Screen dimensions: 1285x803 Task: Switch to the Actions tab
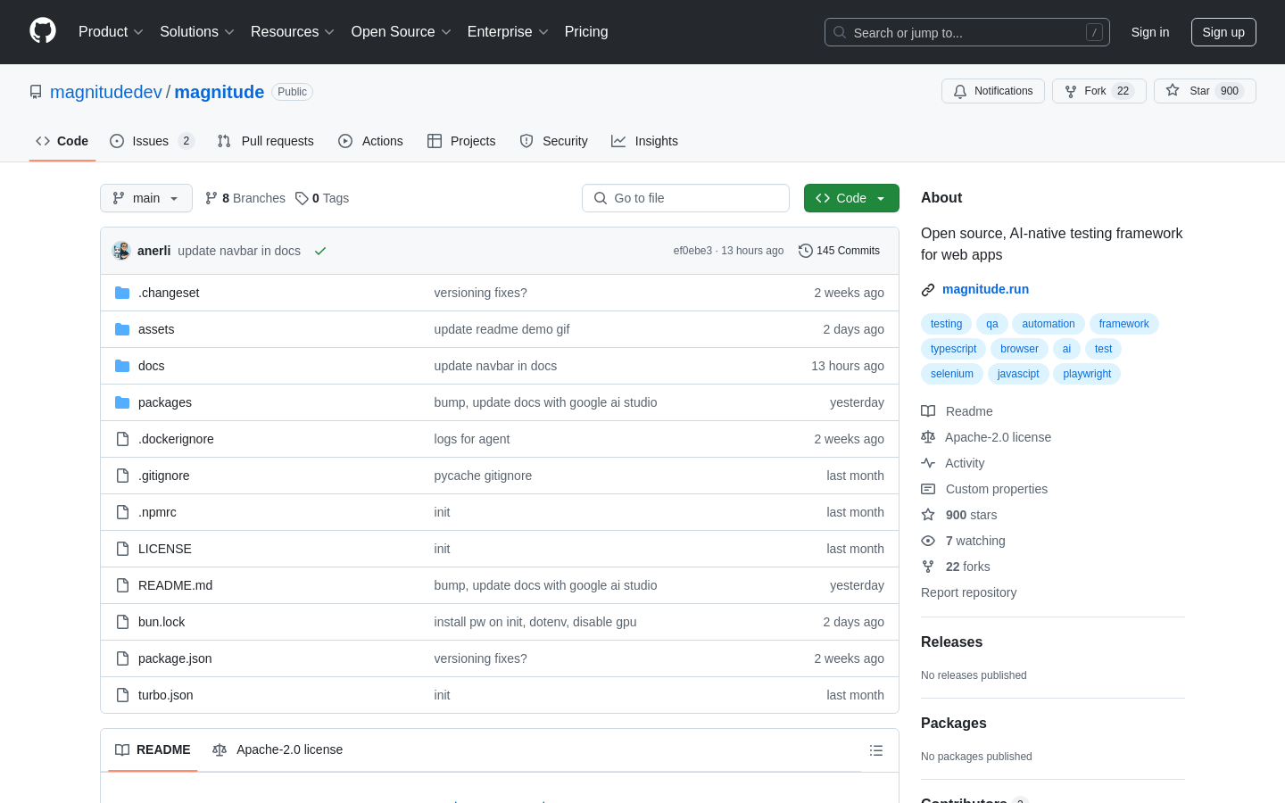pos(371,141)
